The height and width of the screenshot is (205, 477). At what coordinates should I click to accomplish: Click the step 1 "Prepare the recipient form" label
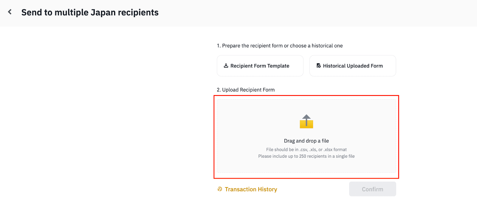click(x=280, y=46)
